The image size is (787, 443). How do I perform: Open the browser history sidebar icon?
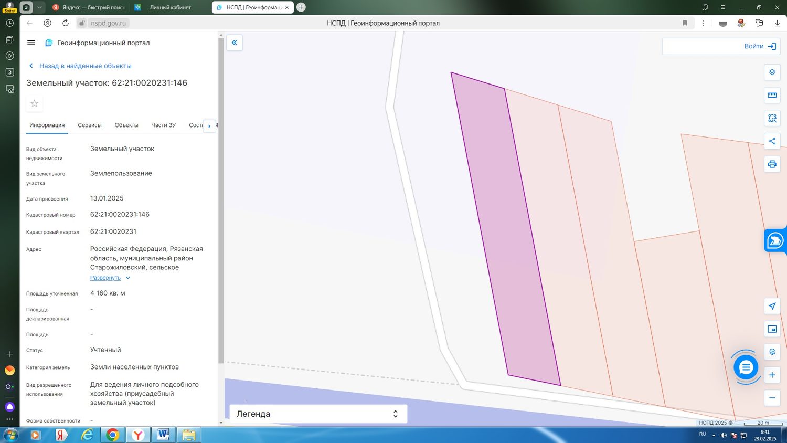[x=9, y=23]
